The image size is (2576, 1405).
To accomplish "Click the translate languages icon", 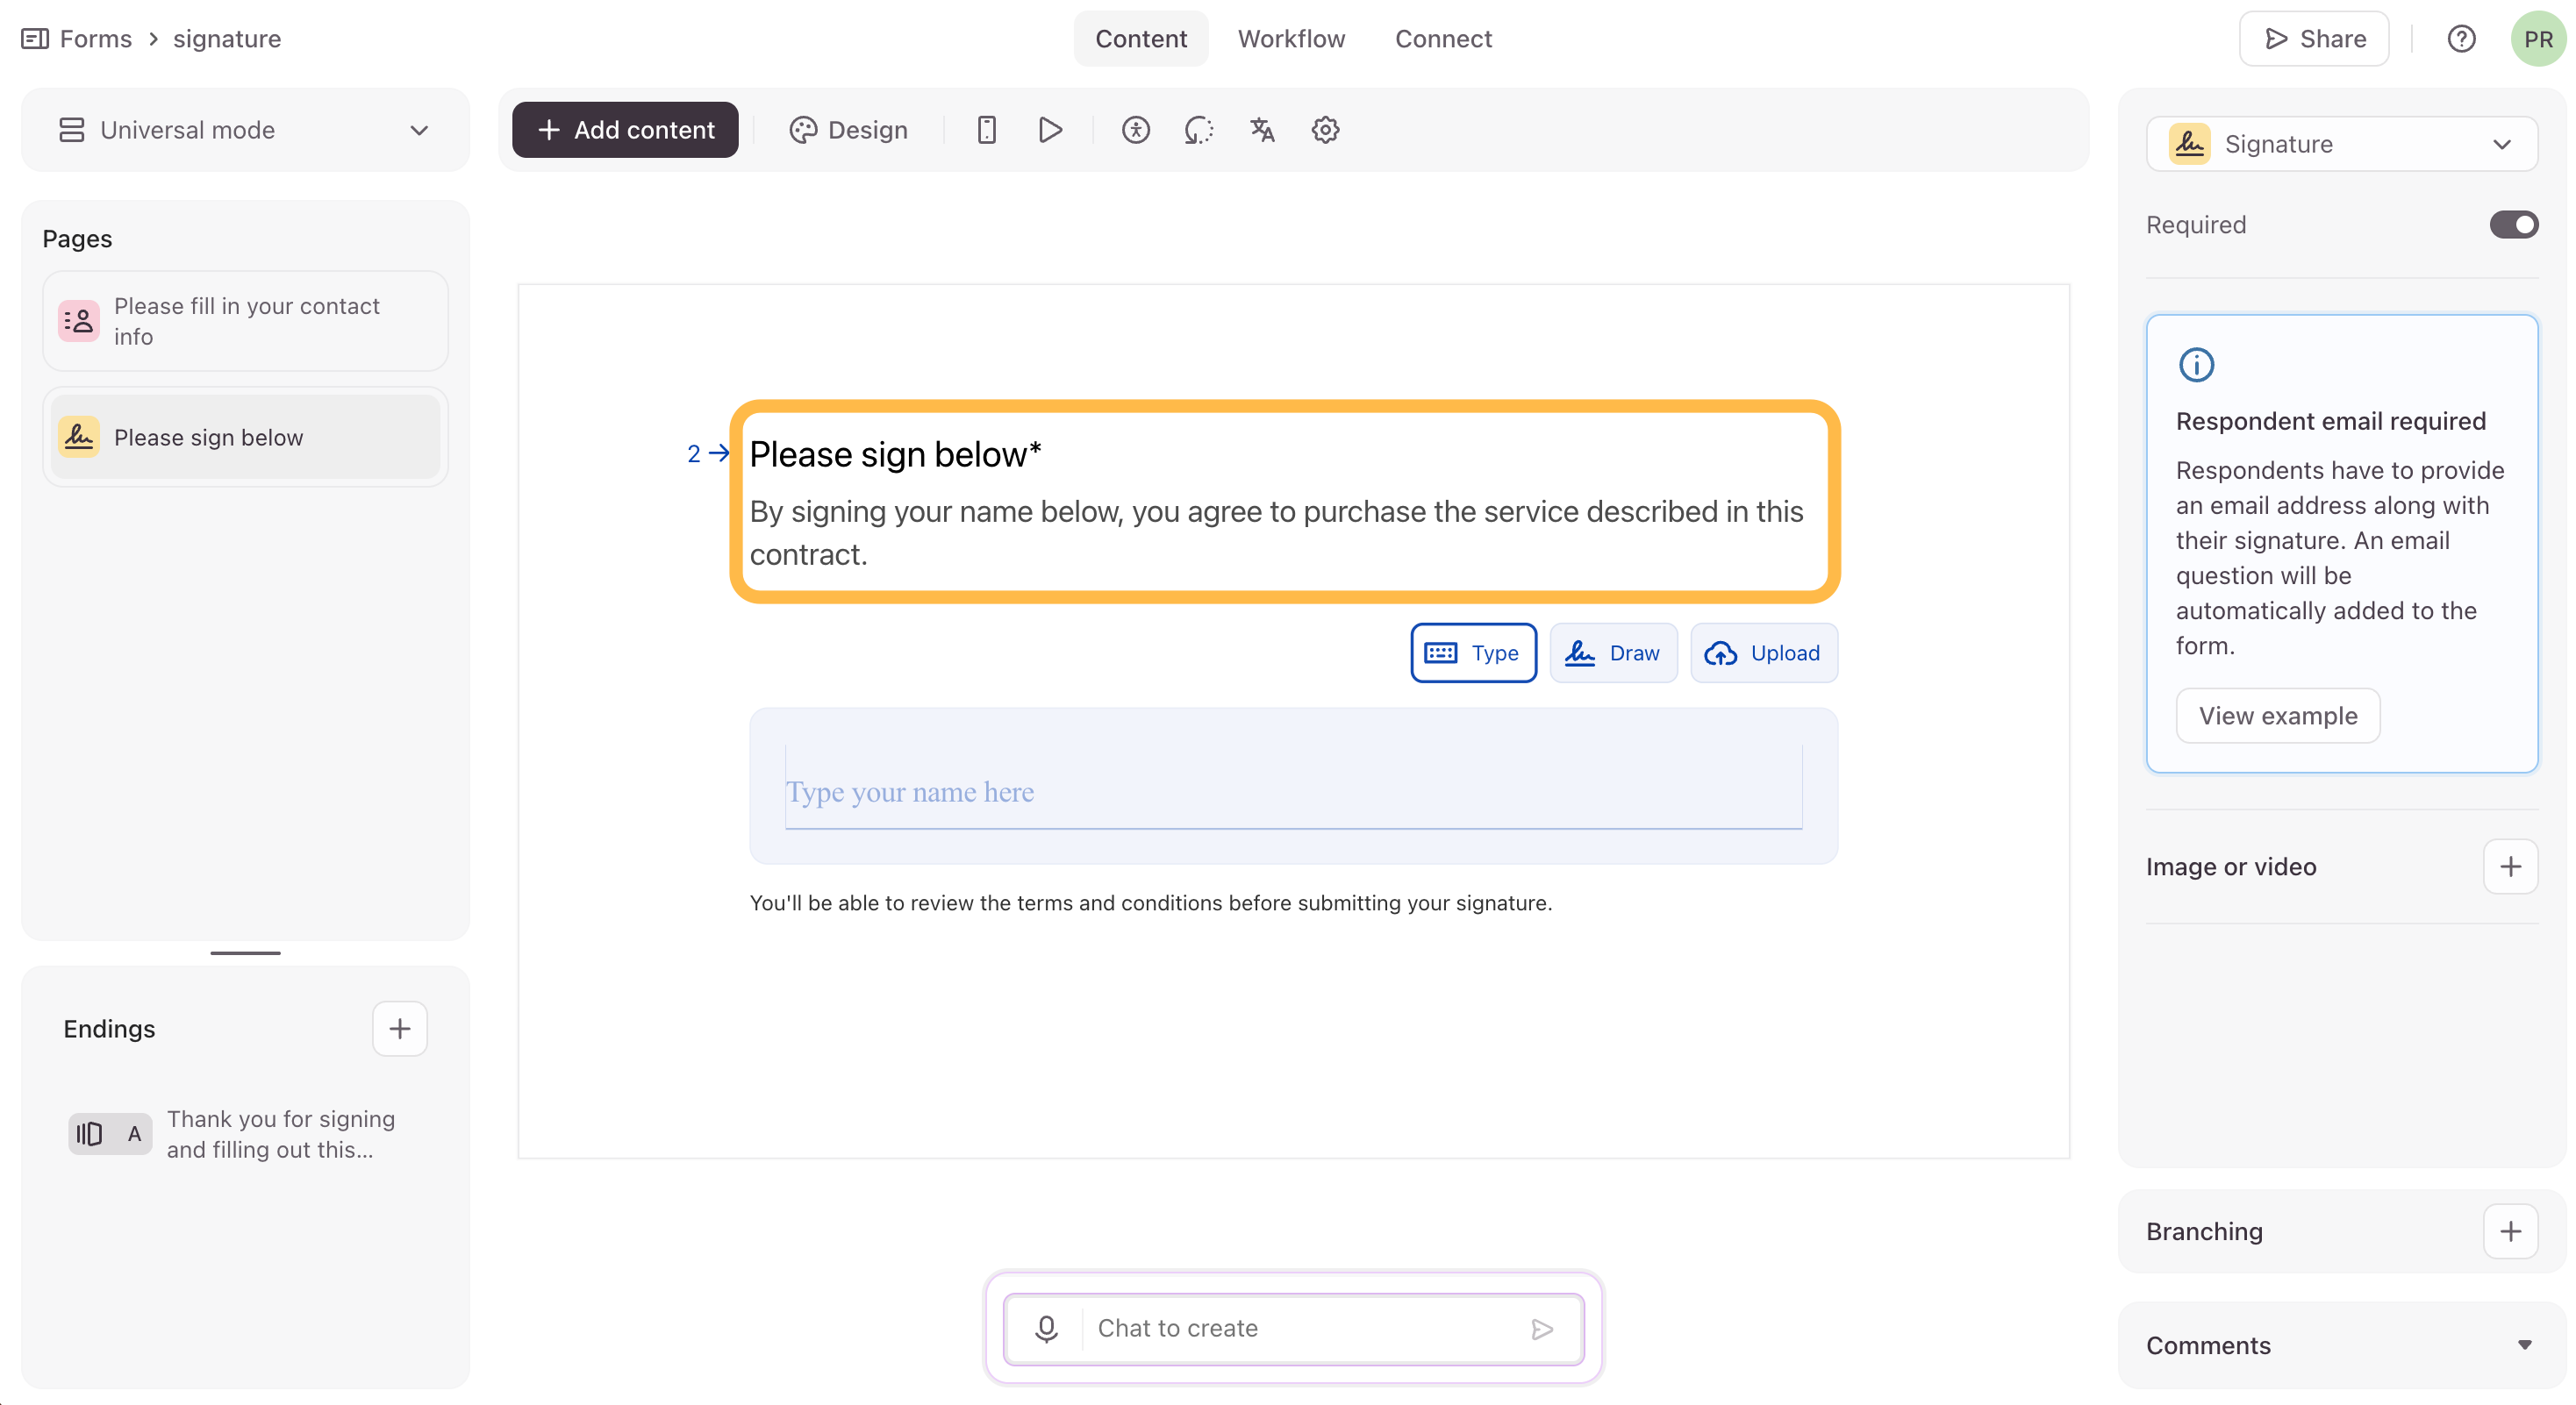I will [x=1262, y=130].
